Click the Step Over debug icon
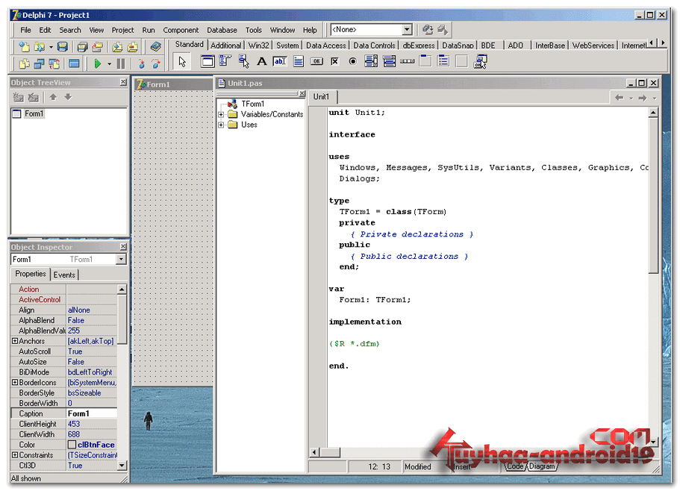The height and width of the screenshot is (491, 680). (156, 63)
